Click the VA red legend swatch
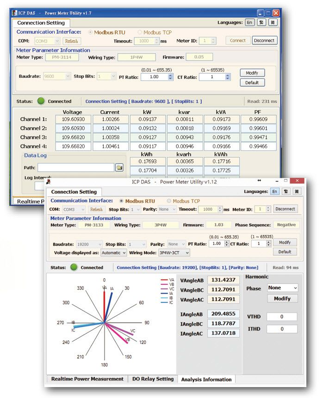This screenshot has width=323, height=401. coord(164,280)
